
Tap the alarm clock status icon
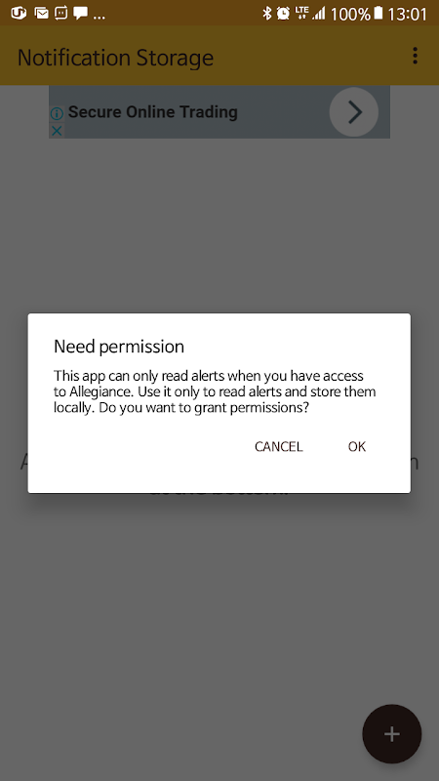(x=283, y=14)
